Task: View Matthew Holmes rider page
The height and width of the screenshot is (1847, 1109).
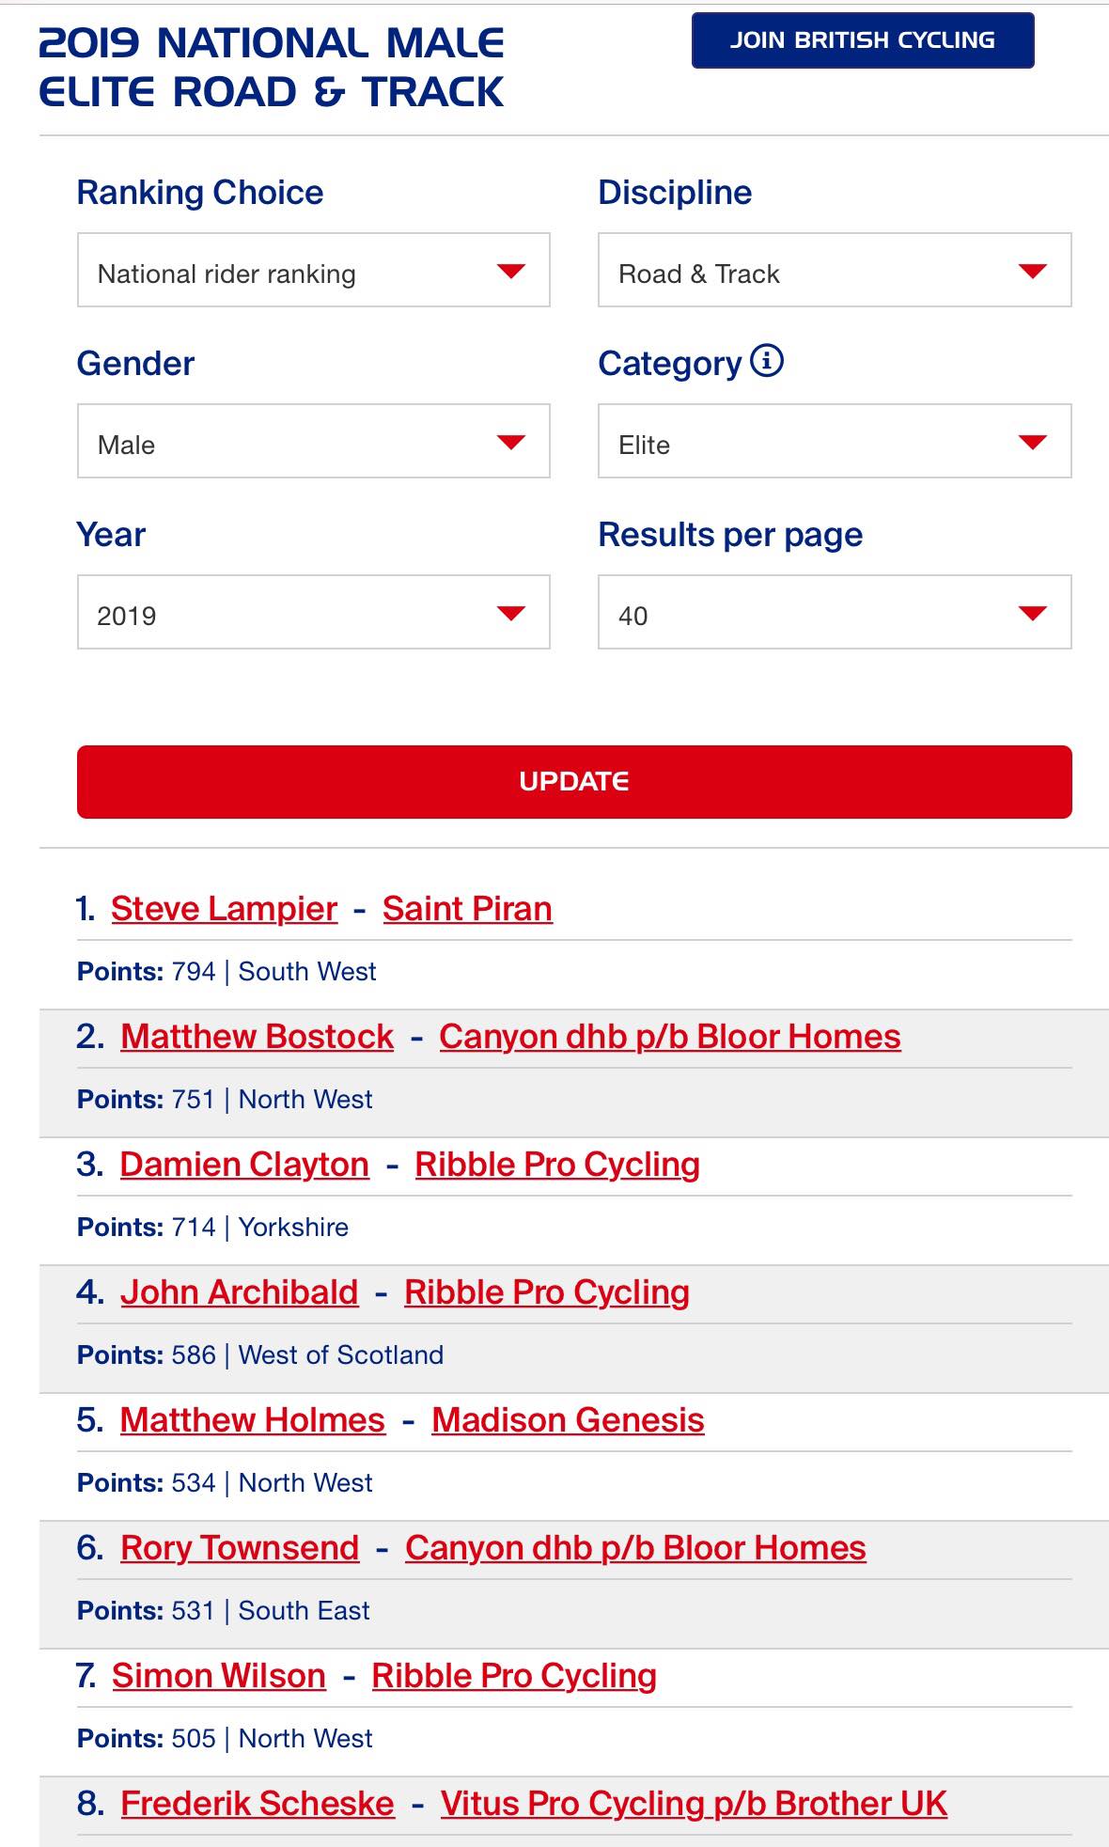Action: coord(253,1420)
